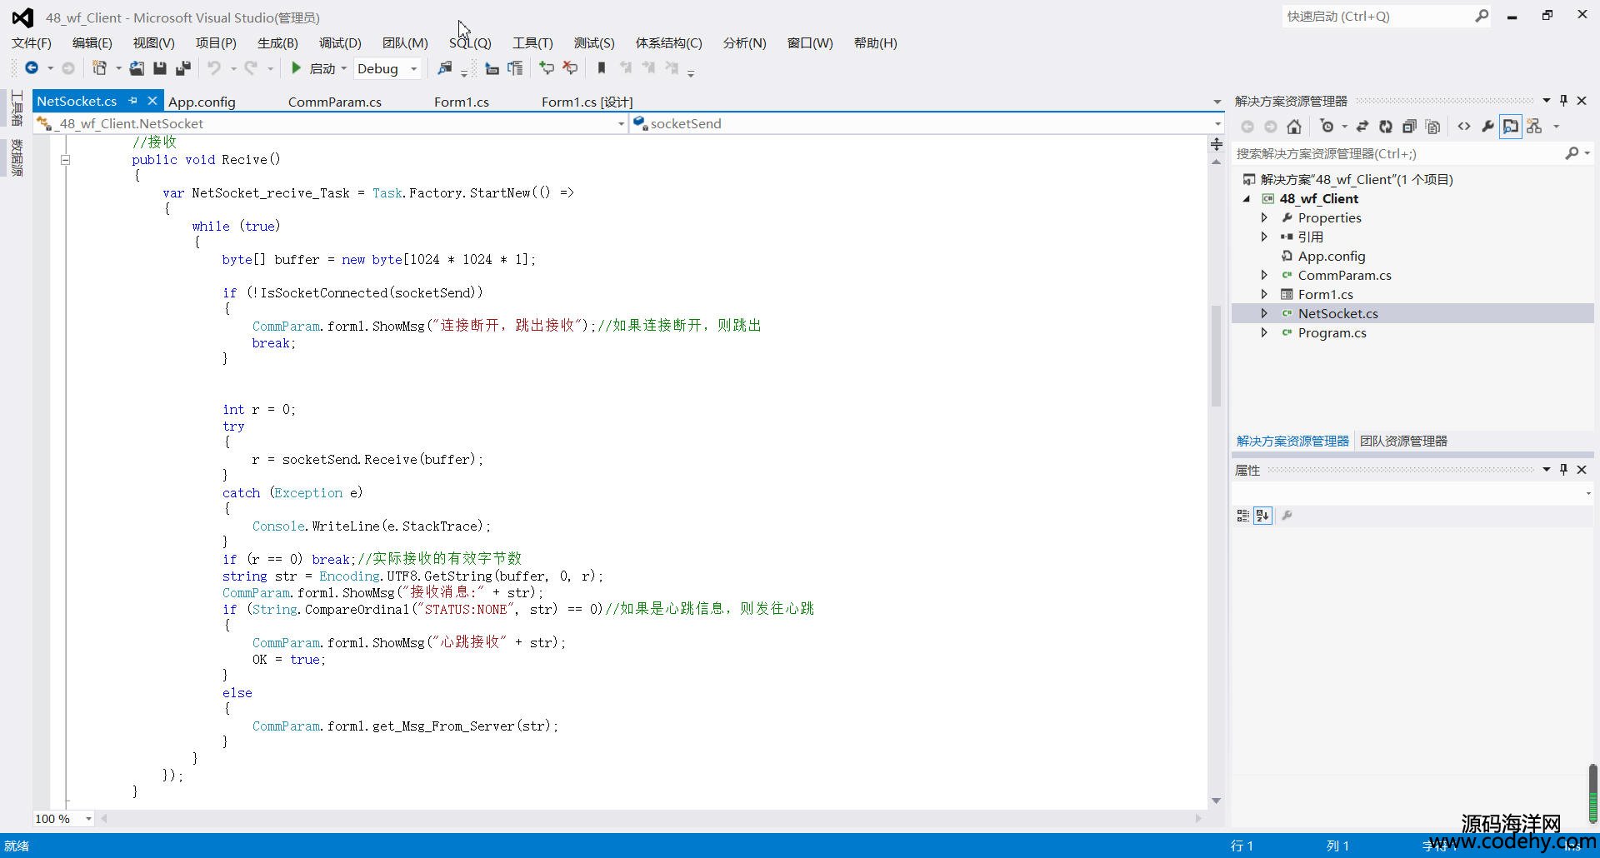Switch to the CommParam.cs tab
Viewport: 1600px width, 858px height.
click(335, 102)
